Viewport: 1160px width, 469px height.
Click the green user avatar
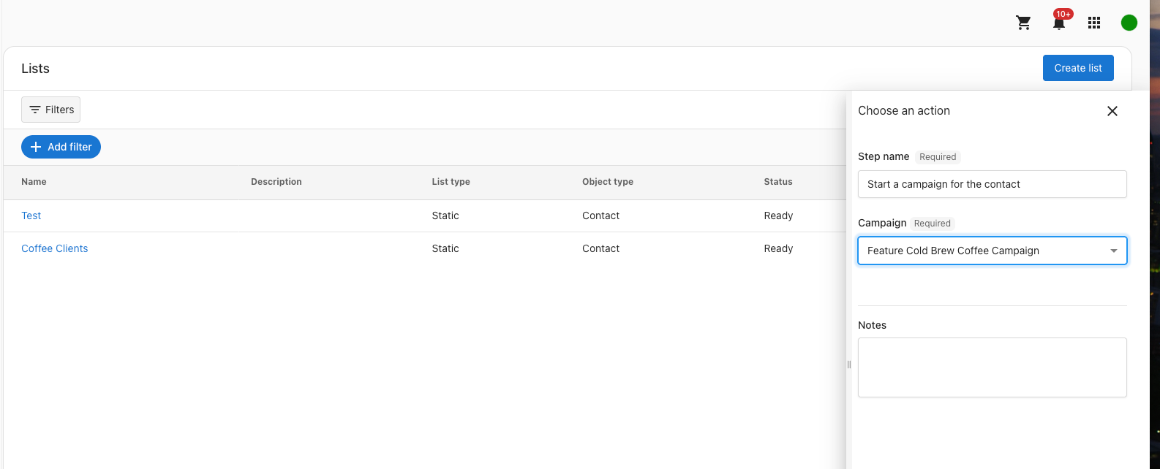1129,23
